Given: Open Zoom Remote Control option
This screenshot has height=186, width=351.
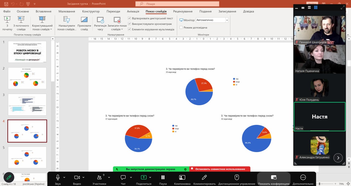Looking at the screenshot, I should (x=237, y=178).
